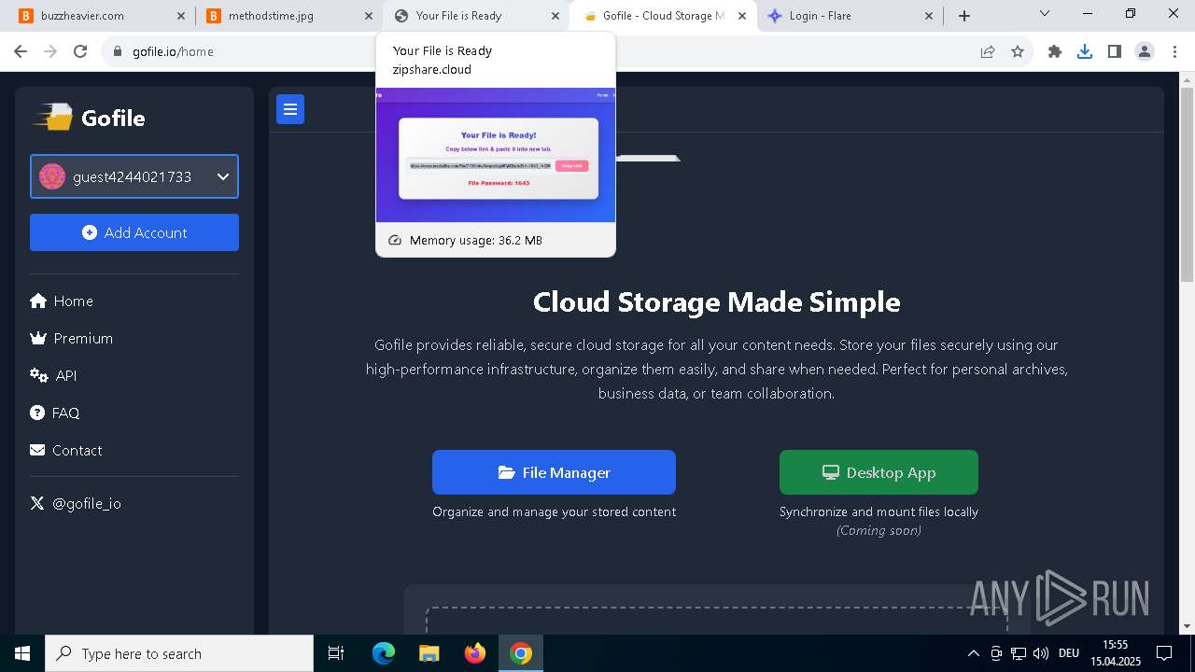Launch Microsoft Edge from taskbar
1195x672 pixels.
click(384, 653)
